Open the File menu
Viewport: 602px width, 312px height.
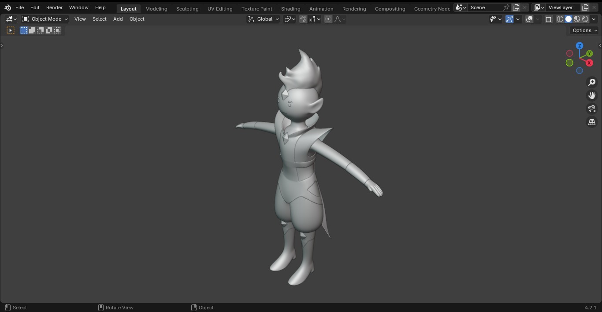click(19, 7)
